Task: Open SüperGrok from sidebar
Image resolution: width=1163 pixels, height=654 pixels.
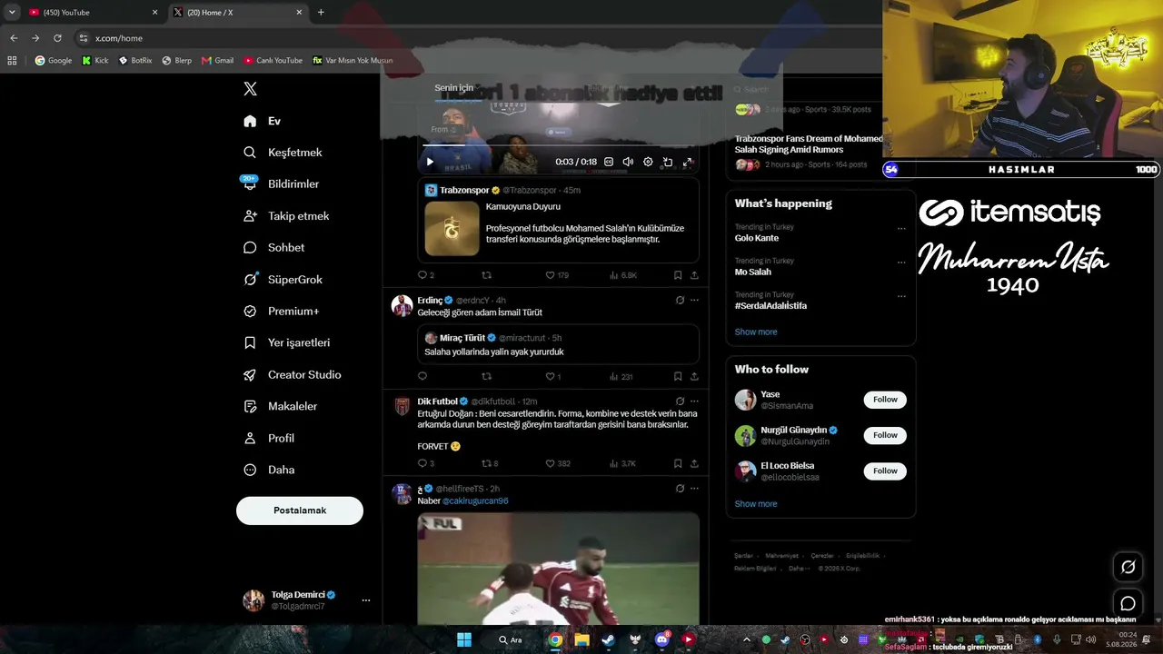Action: tap(283, 280)
